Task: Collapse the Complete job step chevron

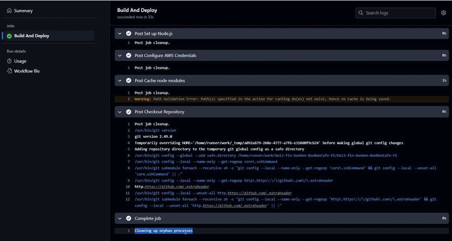Action: (120, 218)
